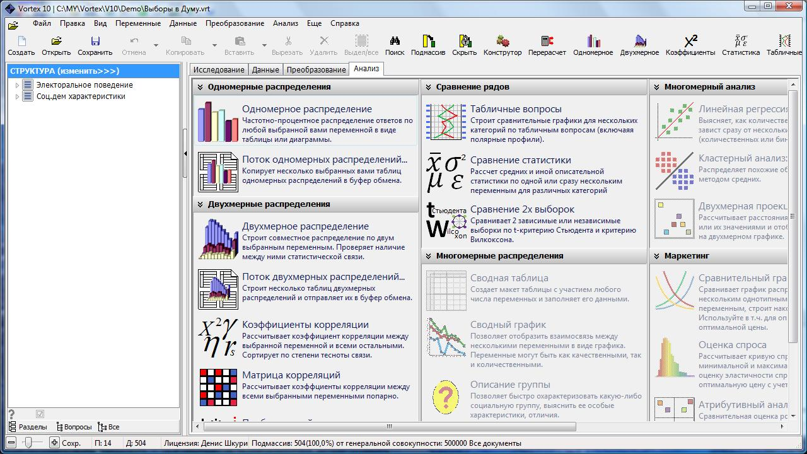Click the Сравнение 2х выборок icon
Image resolution: width=807 pixels, height=454 pixels.
446,221
